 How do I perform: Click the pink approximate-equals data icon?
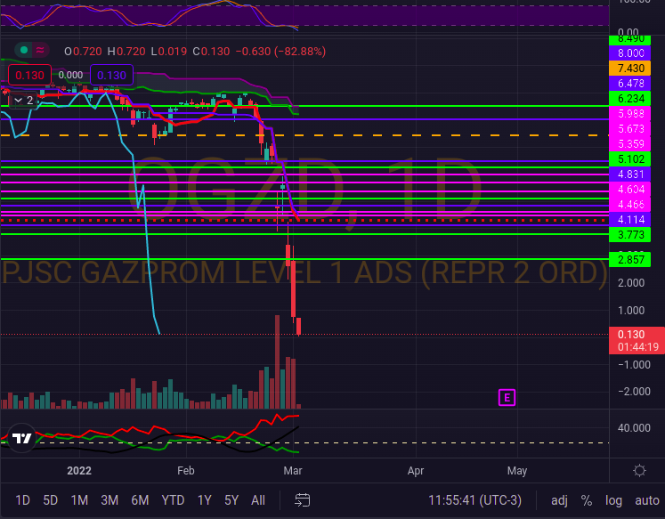click(x=40, y=51)
